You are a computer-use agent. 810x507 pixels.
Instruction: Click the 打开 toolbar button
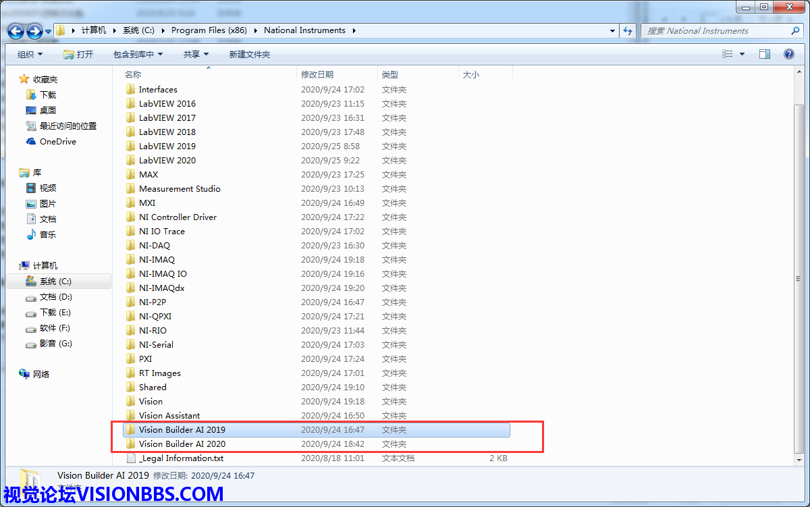[x=78, y=54]
